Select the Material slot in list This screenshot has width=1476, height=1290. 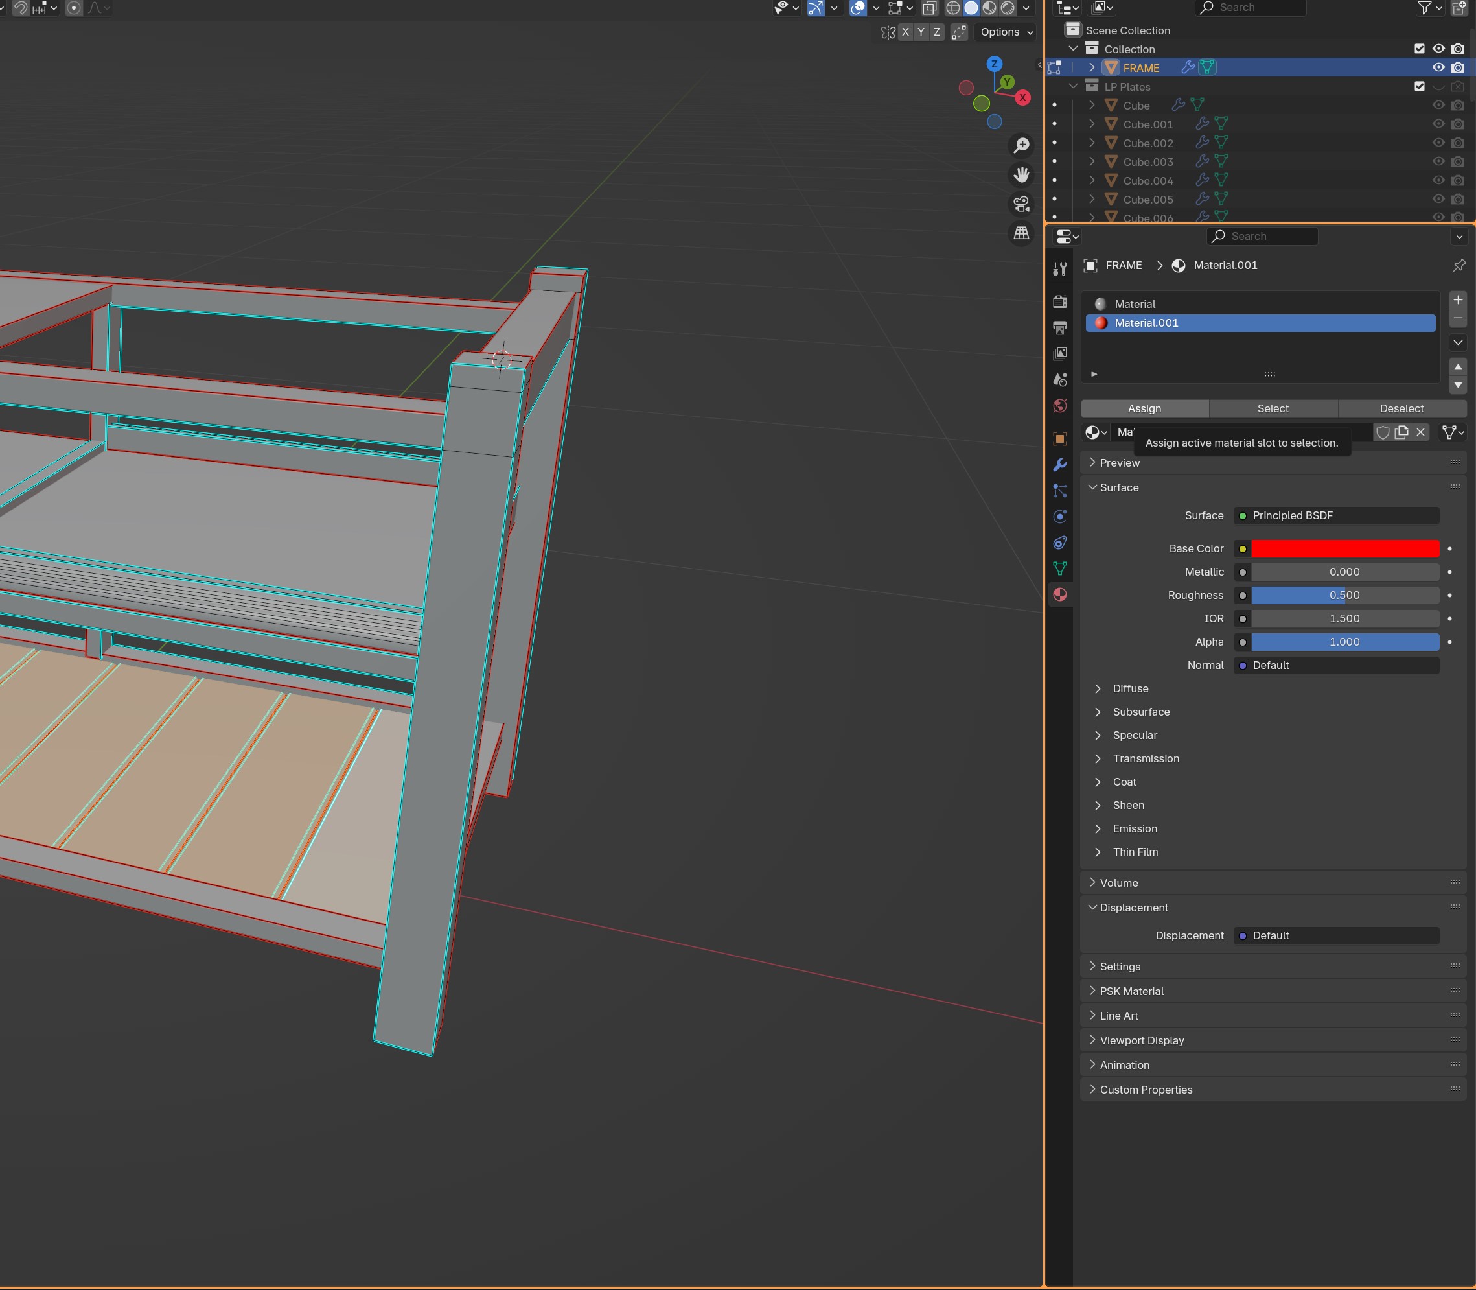tap(1260, 304)
